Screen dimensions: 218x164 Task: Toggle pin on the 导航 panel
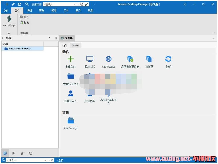click(49, 38)
